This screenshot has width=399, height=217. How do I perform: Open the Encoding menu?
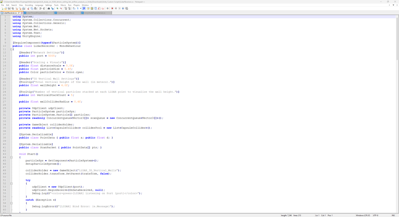click(x=29, y=5)
